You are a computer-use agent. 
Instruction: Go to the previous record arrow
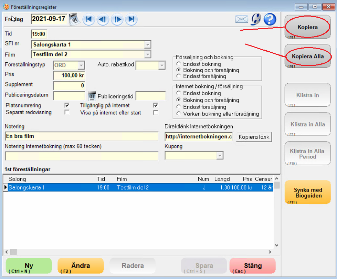[103, 19]
